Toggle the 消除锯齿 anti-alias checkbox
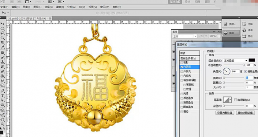This screenshot has width=258, height=137. click(x=235, y=100)
